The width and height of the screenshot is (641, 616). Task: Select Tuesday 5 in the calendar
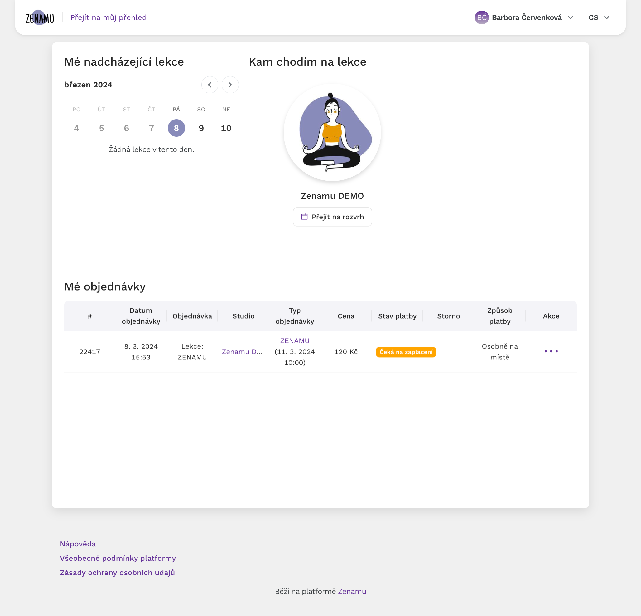(x=101, y=128)
